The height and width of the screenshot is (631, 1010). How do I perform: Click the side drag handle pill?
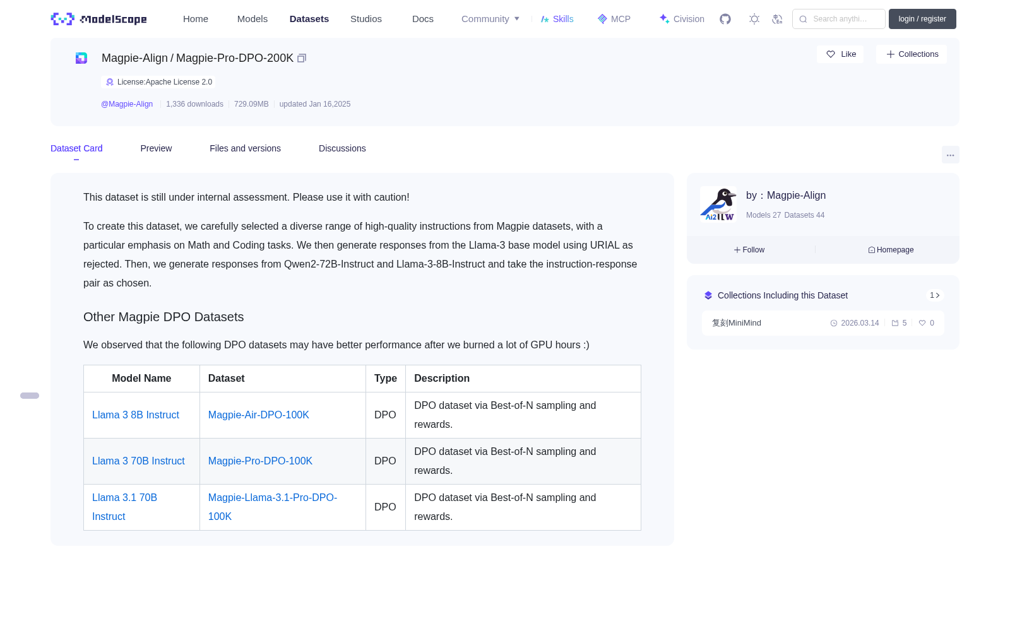pos(30,396)
